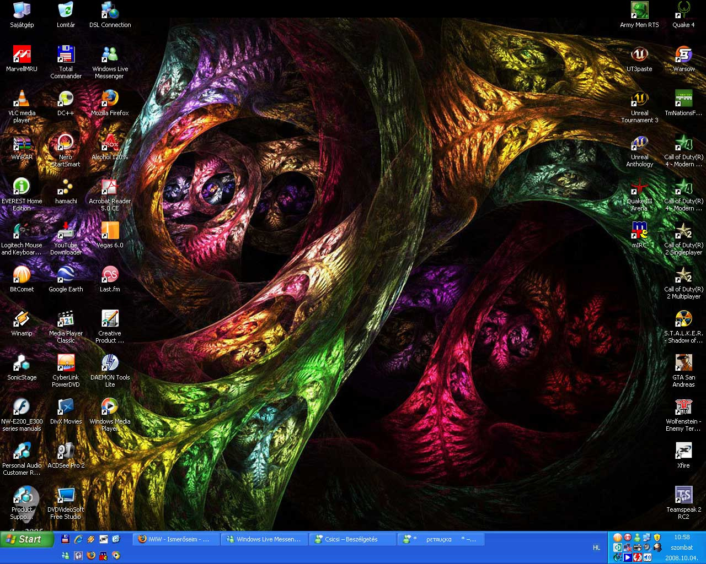
Task: Open the S.T.A.L.K.E.R. Shadow of... shortcut
Action: click(684, 327)
